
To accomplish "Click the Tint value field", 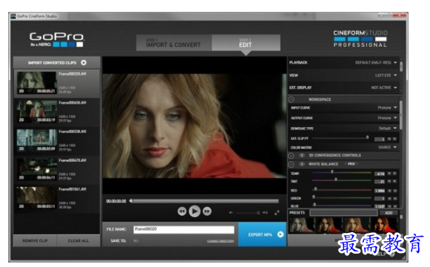I will tap(380, 182).
